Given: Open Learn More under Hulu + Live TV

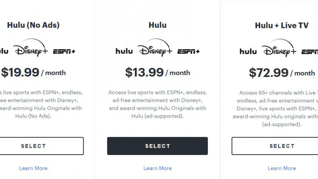Looking at the screenshot, I should click(282, 168).
